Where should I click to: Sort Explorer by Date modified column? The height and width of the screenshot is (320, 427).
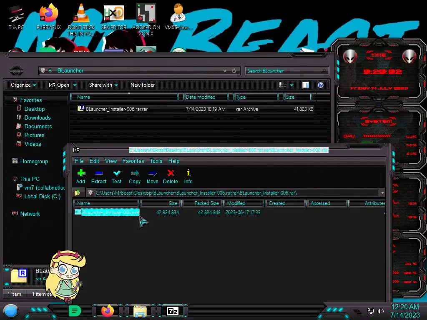[205, 97]
